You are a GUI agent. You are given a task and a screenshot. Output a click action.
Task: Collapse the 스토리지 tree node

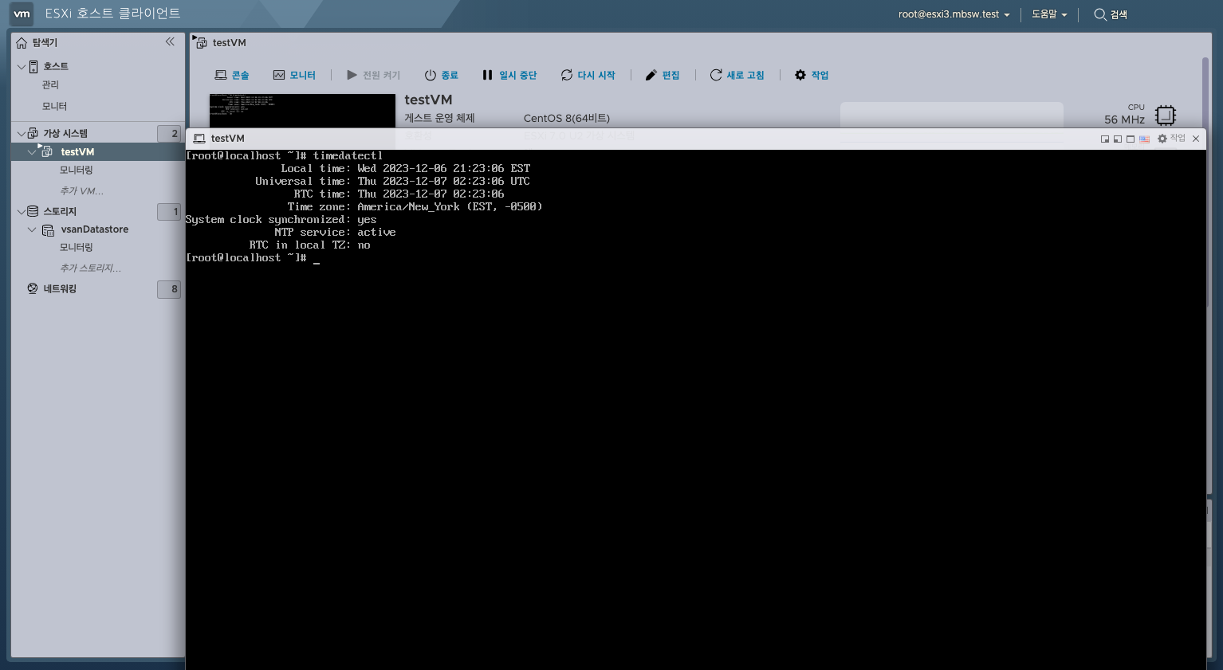22,211
